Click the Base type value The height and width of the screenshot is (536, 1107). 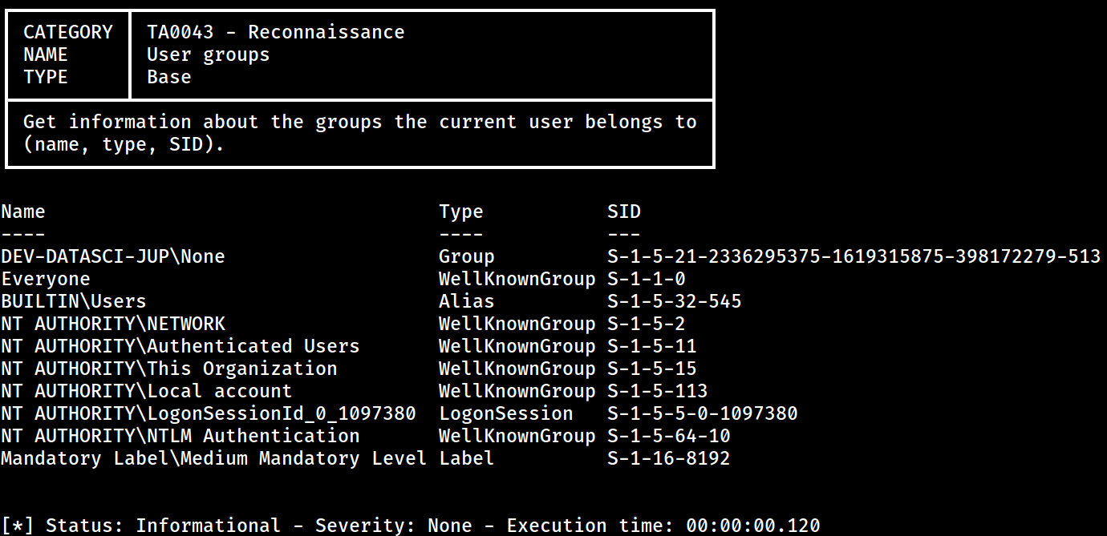click(169, 77)
